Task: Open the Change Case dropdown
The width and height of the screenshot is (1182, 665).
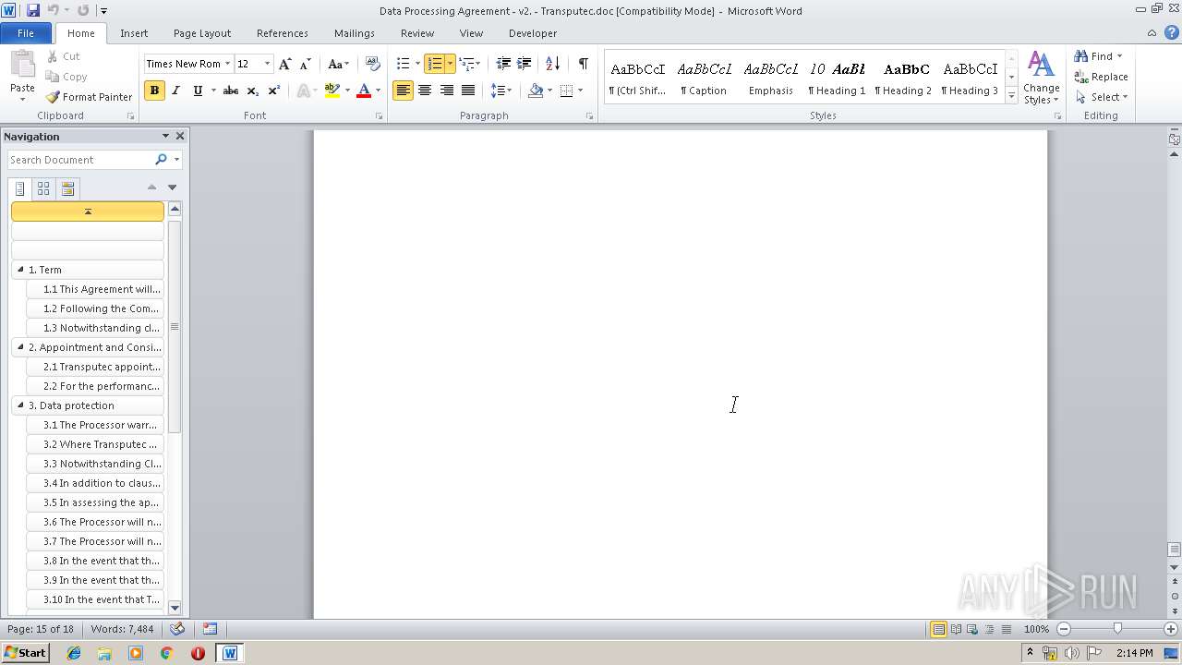Action: coord(338,64)
